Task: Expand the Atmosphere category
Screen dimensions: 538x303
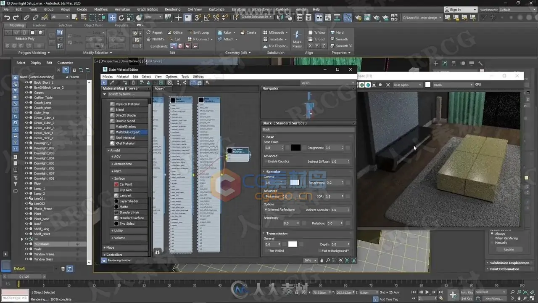Action: pos(112,164)
